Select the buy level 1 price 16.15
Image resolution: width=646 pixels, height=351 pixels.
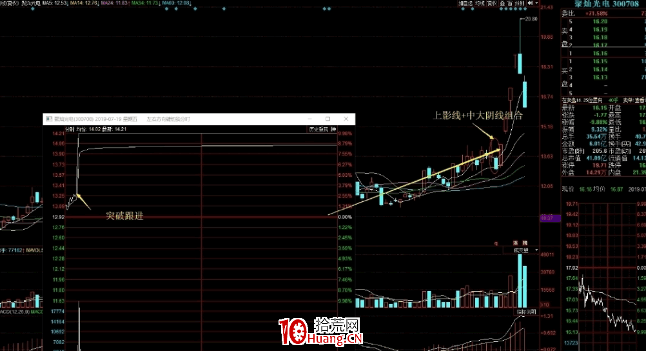[600, 61]
